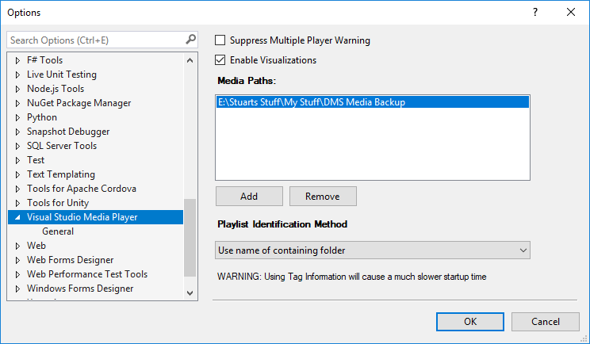Select Tools for Unity item

[x=58, y=203]
